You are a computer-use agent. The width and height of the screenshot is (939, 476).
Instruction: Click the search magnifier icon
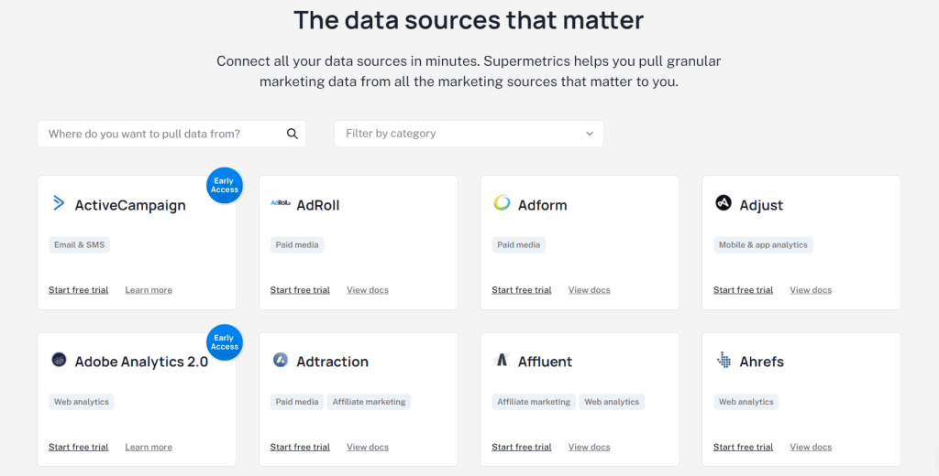(x=293, y=134)
